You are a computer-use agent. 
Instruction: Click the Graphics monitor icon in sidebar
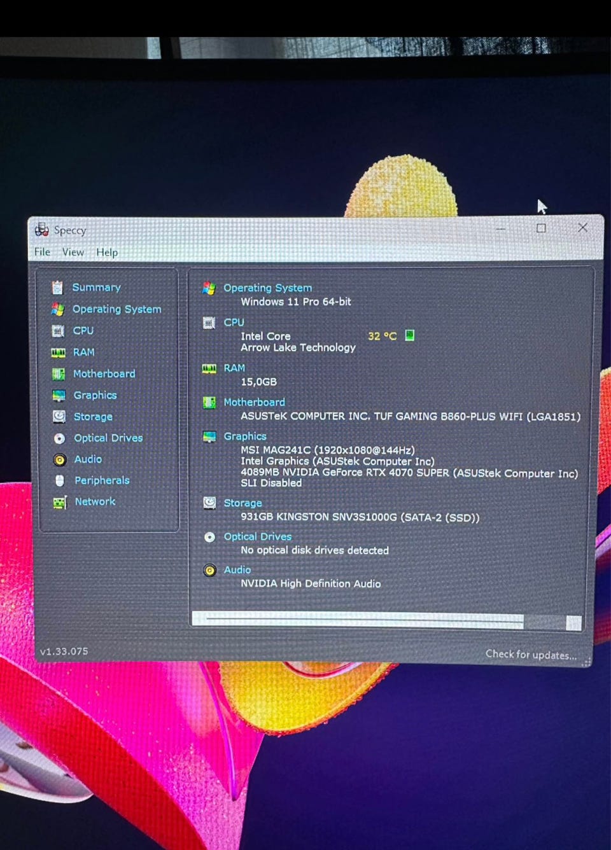[59, 396]
